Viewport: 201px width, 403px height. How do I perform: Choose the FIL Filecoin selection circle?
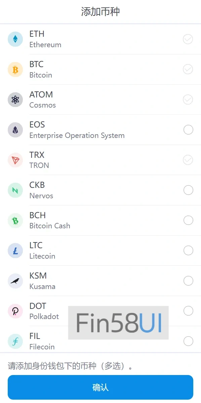188,341
